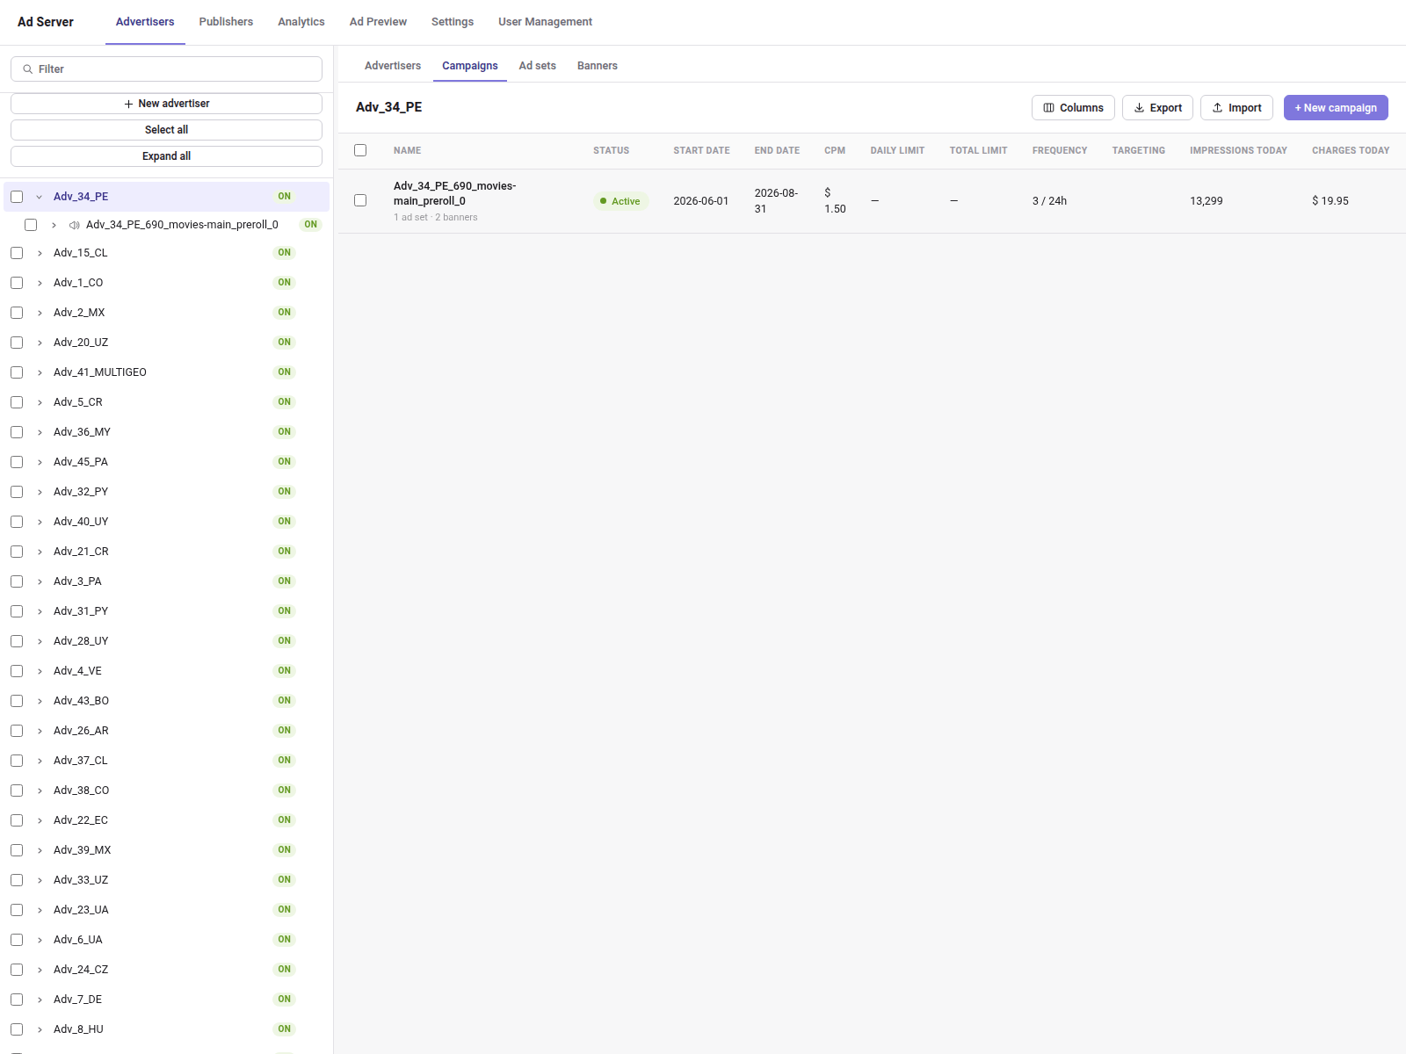Click the CHARGES TODAY column header
Screen dimensions: 1406x1054
point(1351,151)
